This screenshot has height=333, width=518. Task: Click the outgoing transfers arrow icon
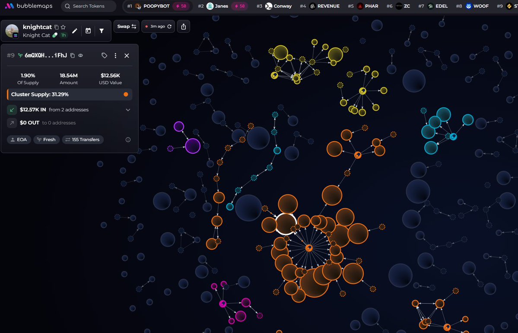click(12, 123)
